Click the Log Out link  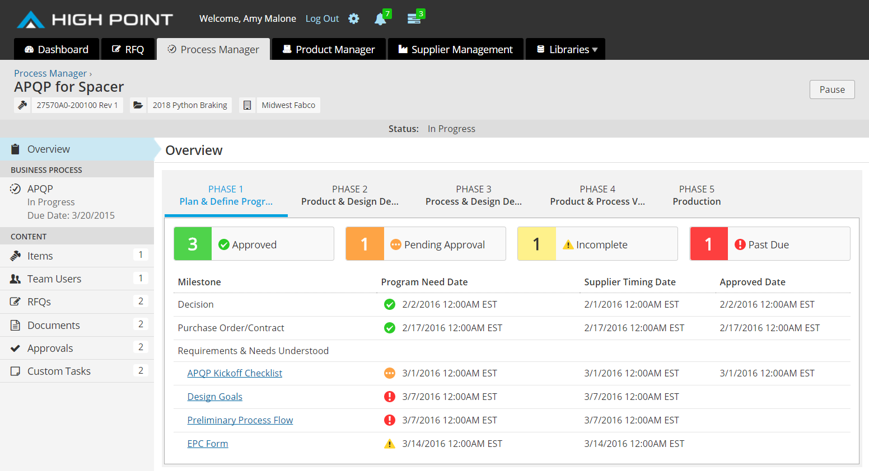pyautogui.click(x=322, y=18)
